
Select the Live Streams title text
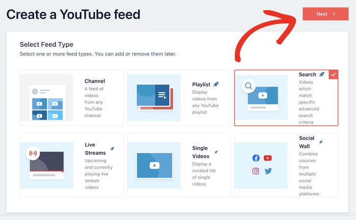pyautogui.click(x=95, y=149)
